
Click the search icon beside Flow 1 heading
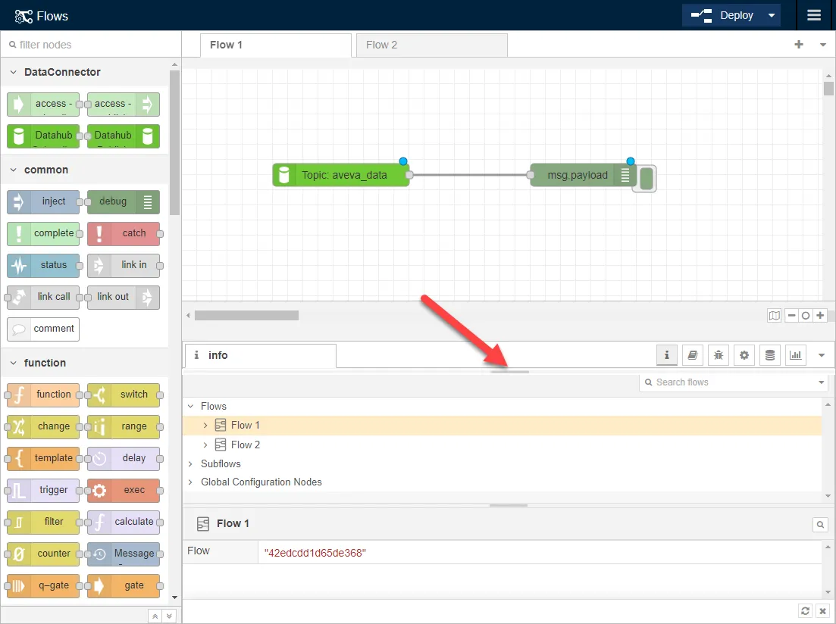pos(821,525)
